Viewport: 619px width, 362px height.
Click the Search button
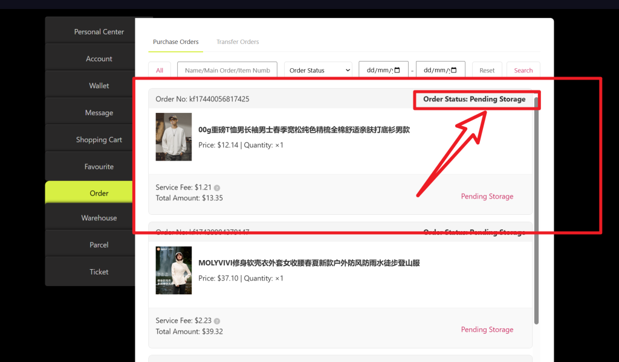pos(523,70)
